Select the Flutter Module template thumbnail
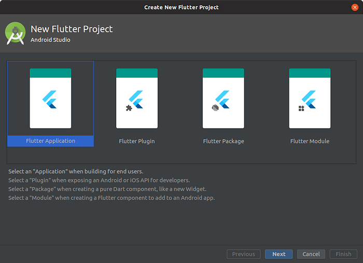The width and height of the screenshot is (363, 263). pyautogui.click(x=310, y=99)
